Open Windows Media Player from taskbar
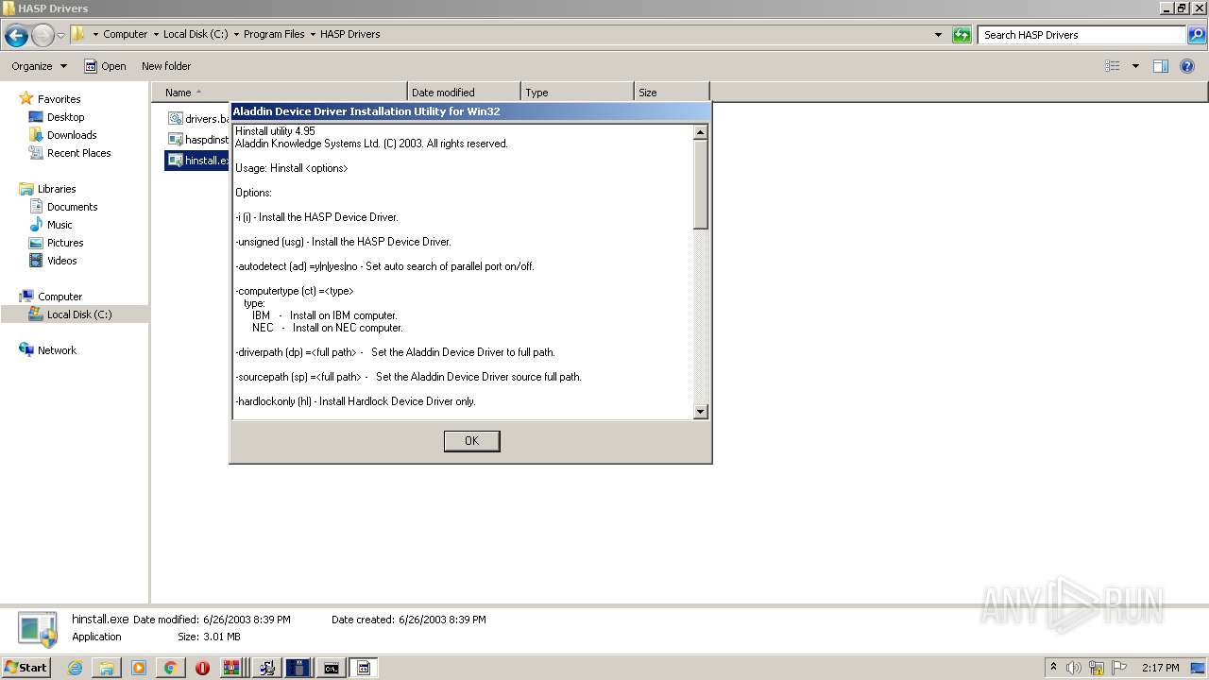The width and height of the screenshot is (1209, 680). (x=139, y=668)
